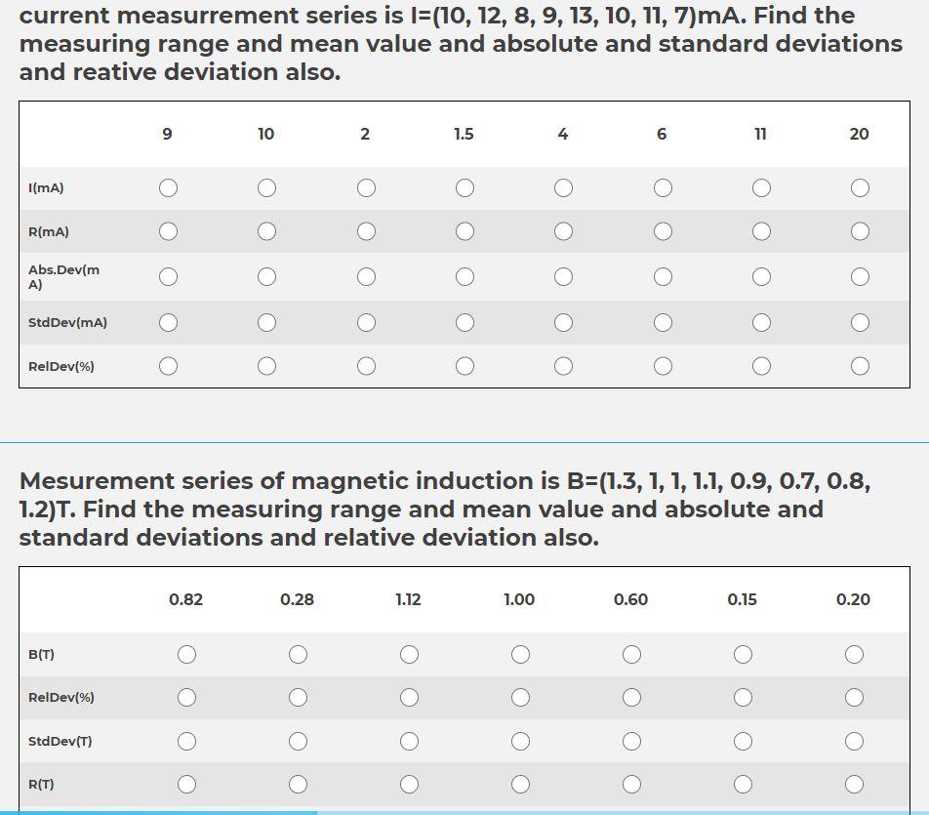This screenshot has height=815, width=929.
Task: Select 0.60 for StdDev(T) row
Action: pos(631,741)
